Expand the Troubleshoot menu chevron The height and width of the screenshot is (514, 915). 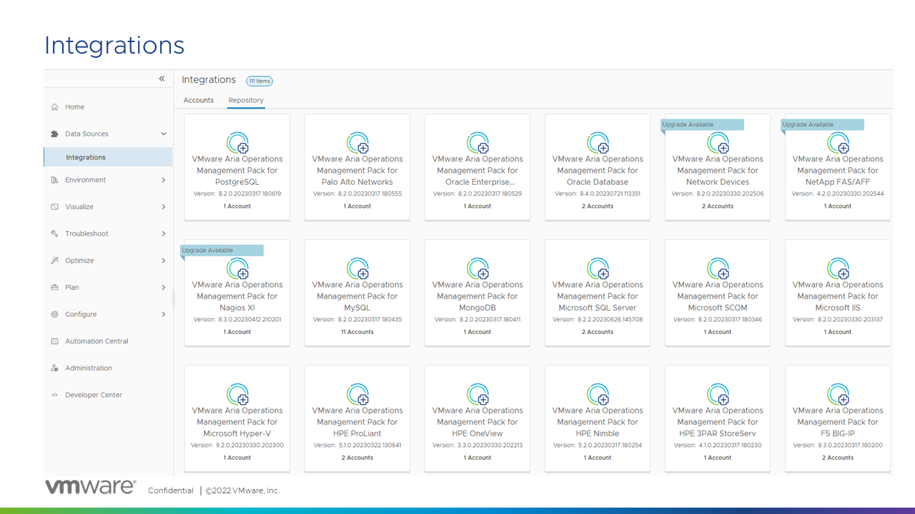tap(163, 234)
